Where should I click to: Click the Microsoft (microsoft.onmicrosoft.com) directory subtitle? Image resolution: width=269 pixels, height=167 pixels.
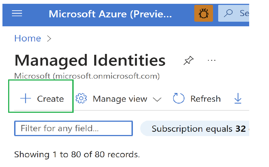click(x=87, y=76)
